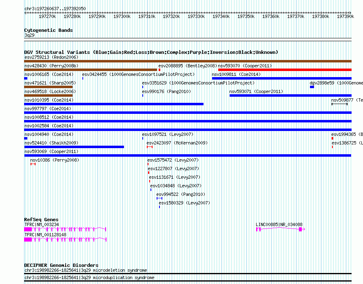The height and width of the screenshot is (284, 363).
Task: Click the 197380k ruler tick label
Action: point(321,16)
